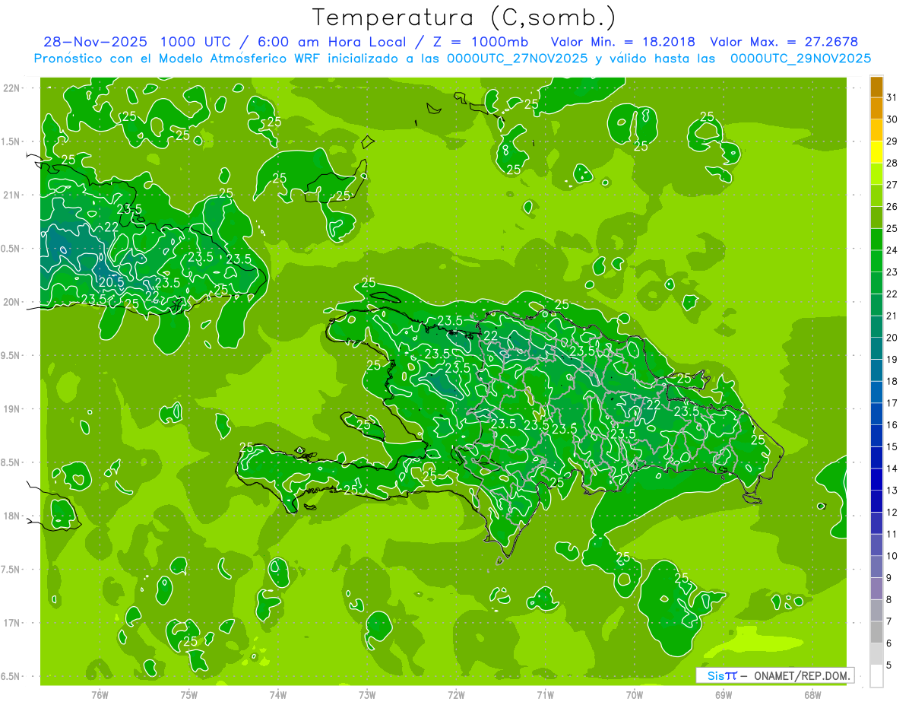Click the '19' colorbar label

(x=892, y=360)
